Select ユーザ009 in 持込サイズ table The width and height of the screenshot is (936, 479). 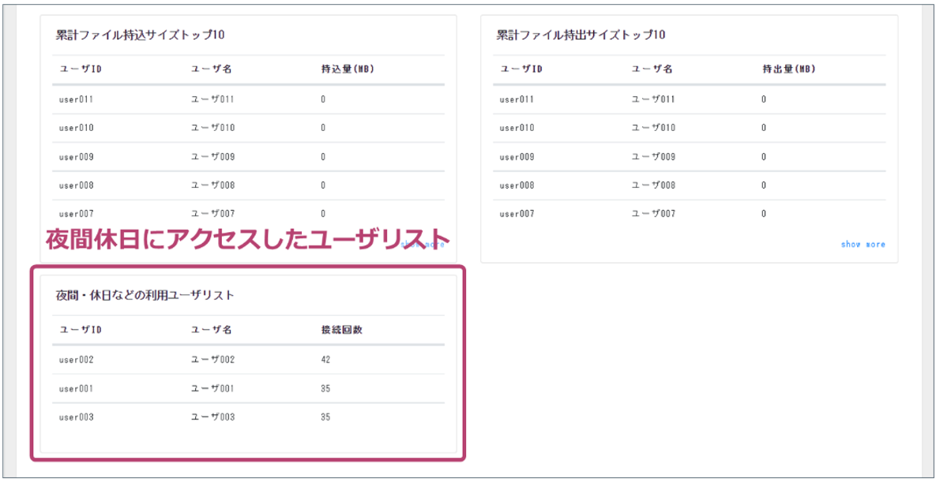coord(212,157)
